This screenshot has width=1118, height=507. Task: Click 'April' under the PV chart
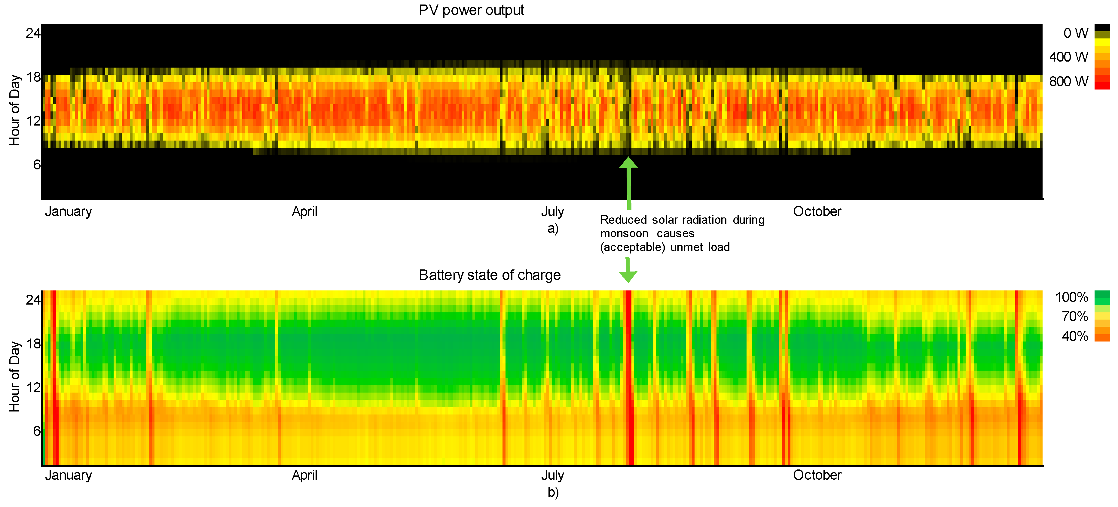304,212
